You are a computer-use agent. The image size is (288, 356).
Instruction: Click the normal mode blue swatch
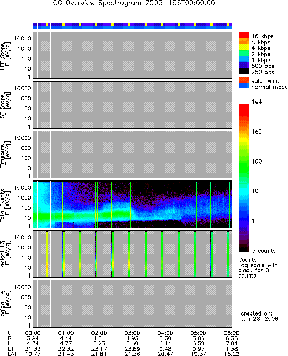click(243, 86)
